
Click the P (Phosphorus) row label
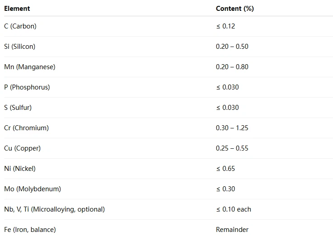coord(27,87)
